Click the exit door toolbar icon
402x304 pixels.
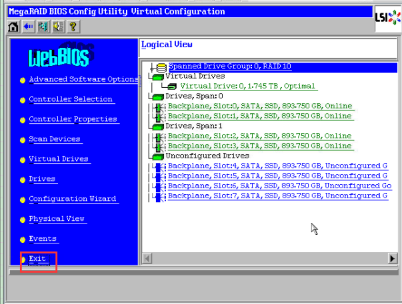43,27
